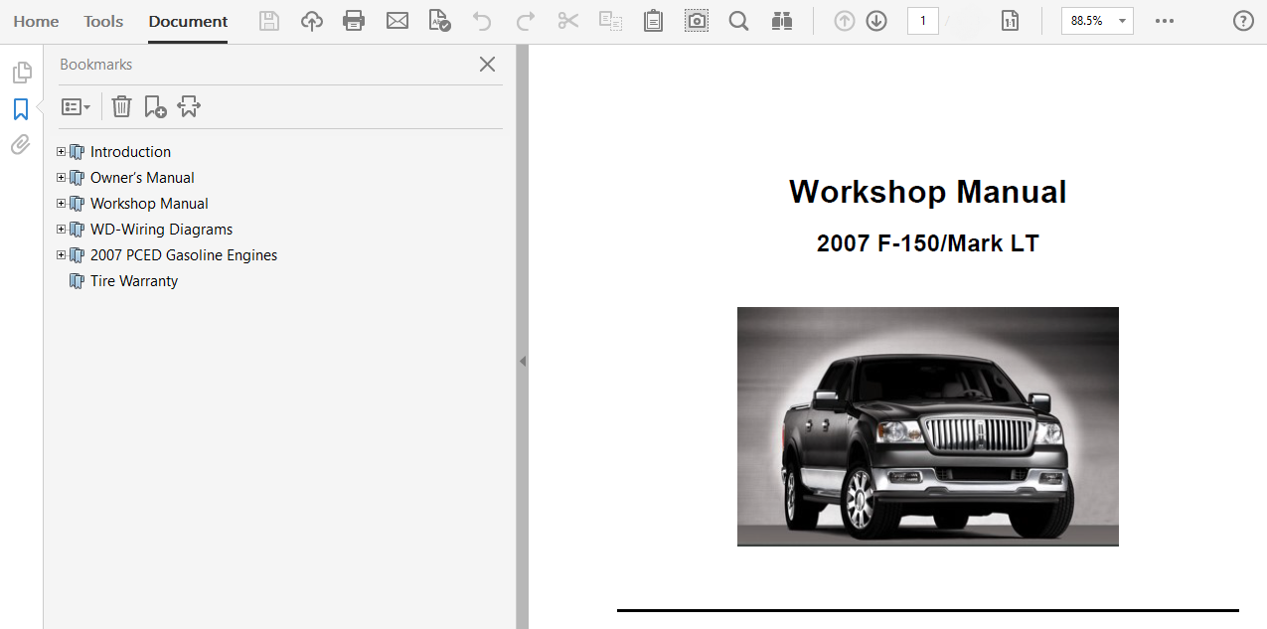Switch to the Home tab

pyautogui.click(x=36, y=21)
